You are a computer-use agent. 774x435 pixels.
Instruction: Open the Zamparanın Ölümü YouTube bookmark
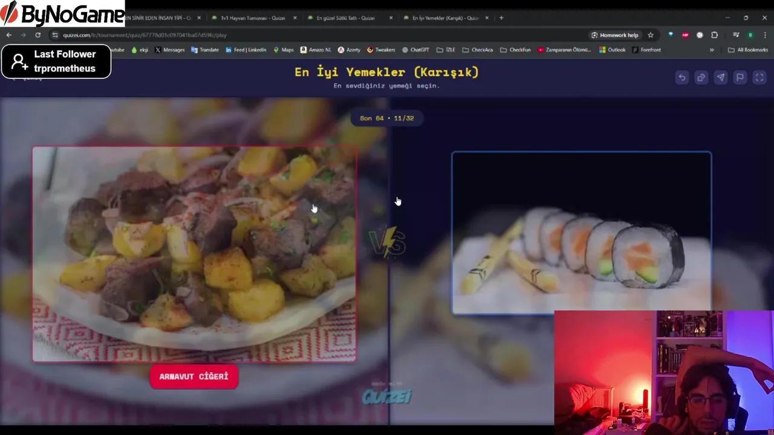(x=565, y=50)
